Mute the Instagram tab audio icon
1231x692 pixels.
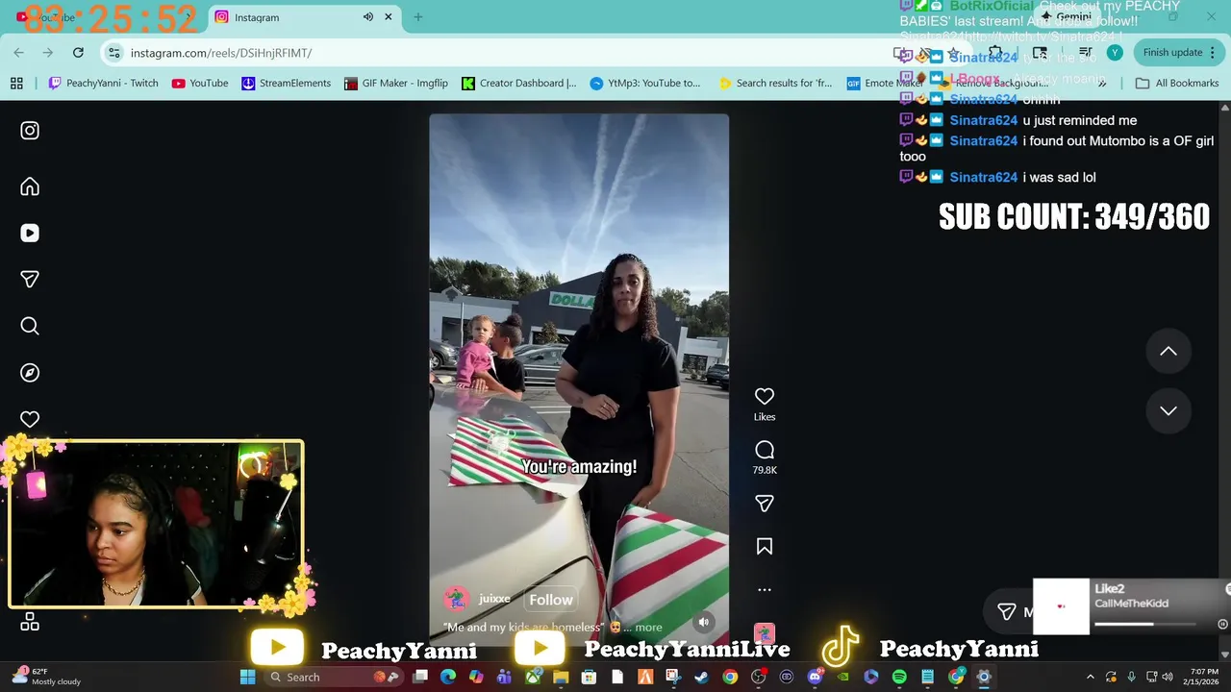click(x=368, y=17)
